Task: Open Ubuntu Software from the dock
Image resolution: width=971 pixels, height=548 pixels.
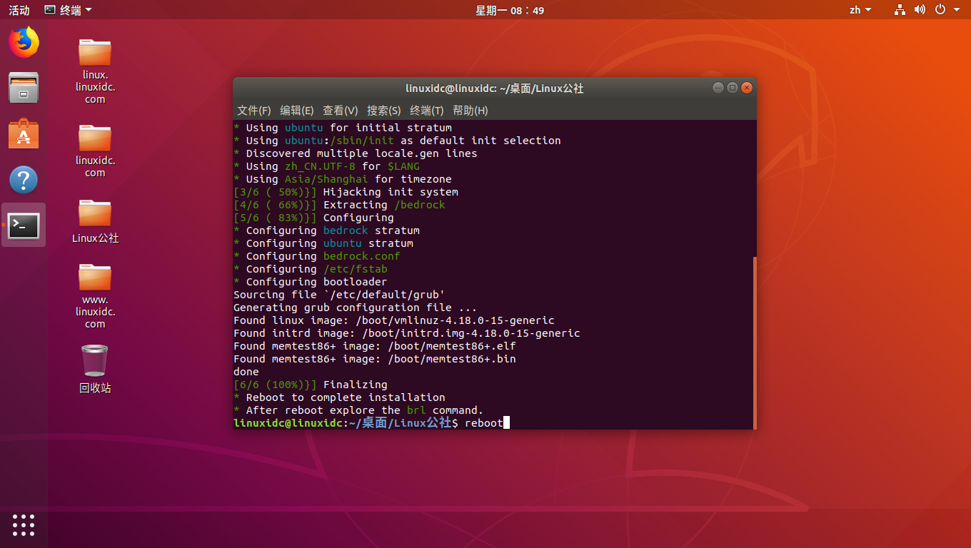Action: click(x=24, y=134)
